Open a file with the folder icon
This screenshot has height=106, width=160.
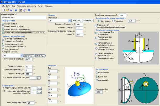click(7, 10)
